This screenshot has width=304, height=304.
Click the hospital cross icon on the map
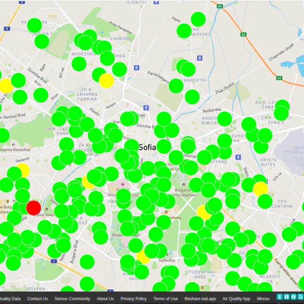click(123, 184)
